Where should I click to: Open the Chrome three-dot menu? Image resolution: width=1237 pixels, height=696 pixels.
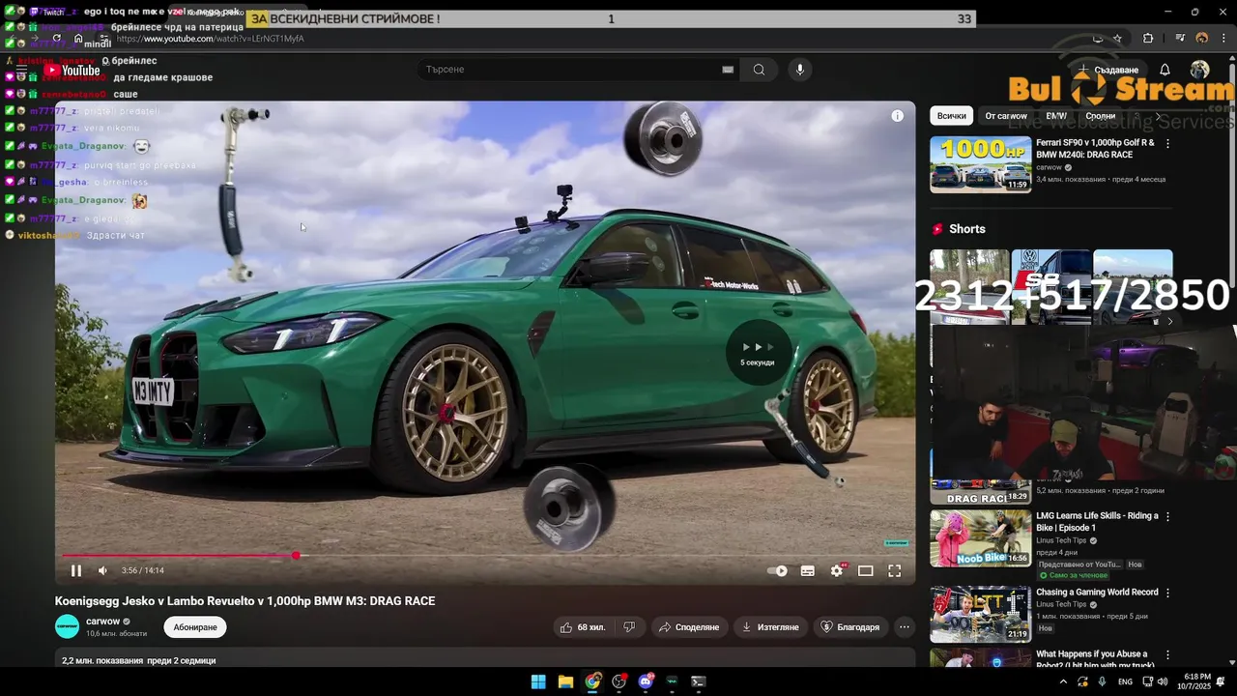pos(1223,38)
